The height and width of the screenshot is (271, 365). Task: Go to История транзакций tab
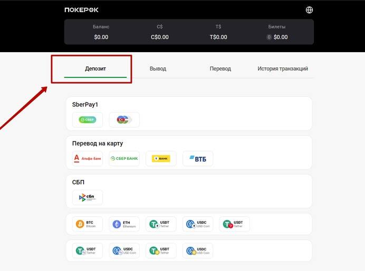pos(283,69)
